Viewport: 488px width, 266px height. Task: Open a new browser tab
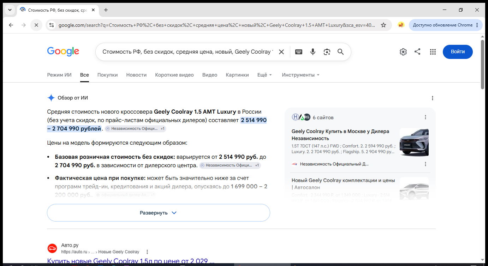[106, 10]
